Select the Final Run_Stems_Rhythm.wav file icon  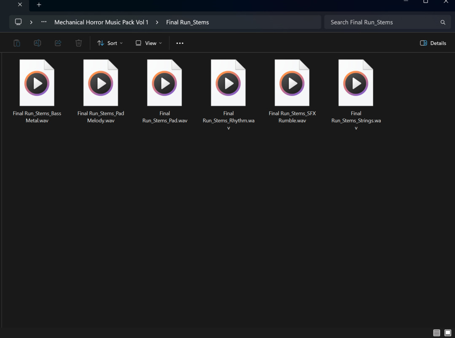[x=229, y=83]
